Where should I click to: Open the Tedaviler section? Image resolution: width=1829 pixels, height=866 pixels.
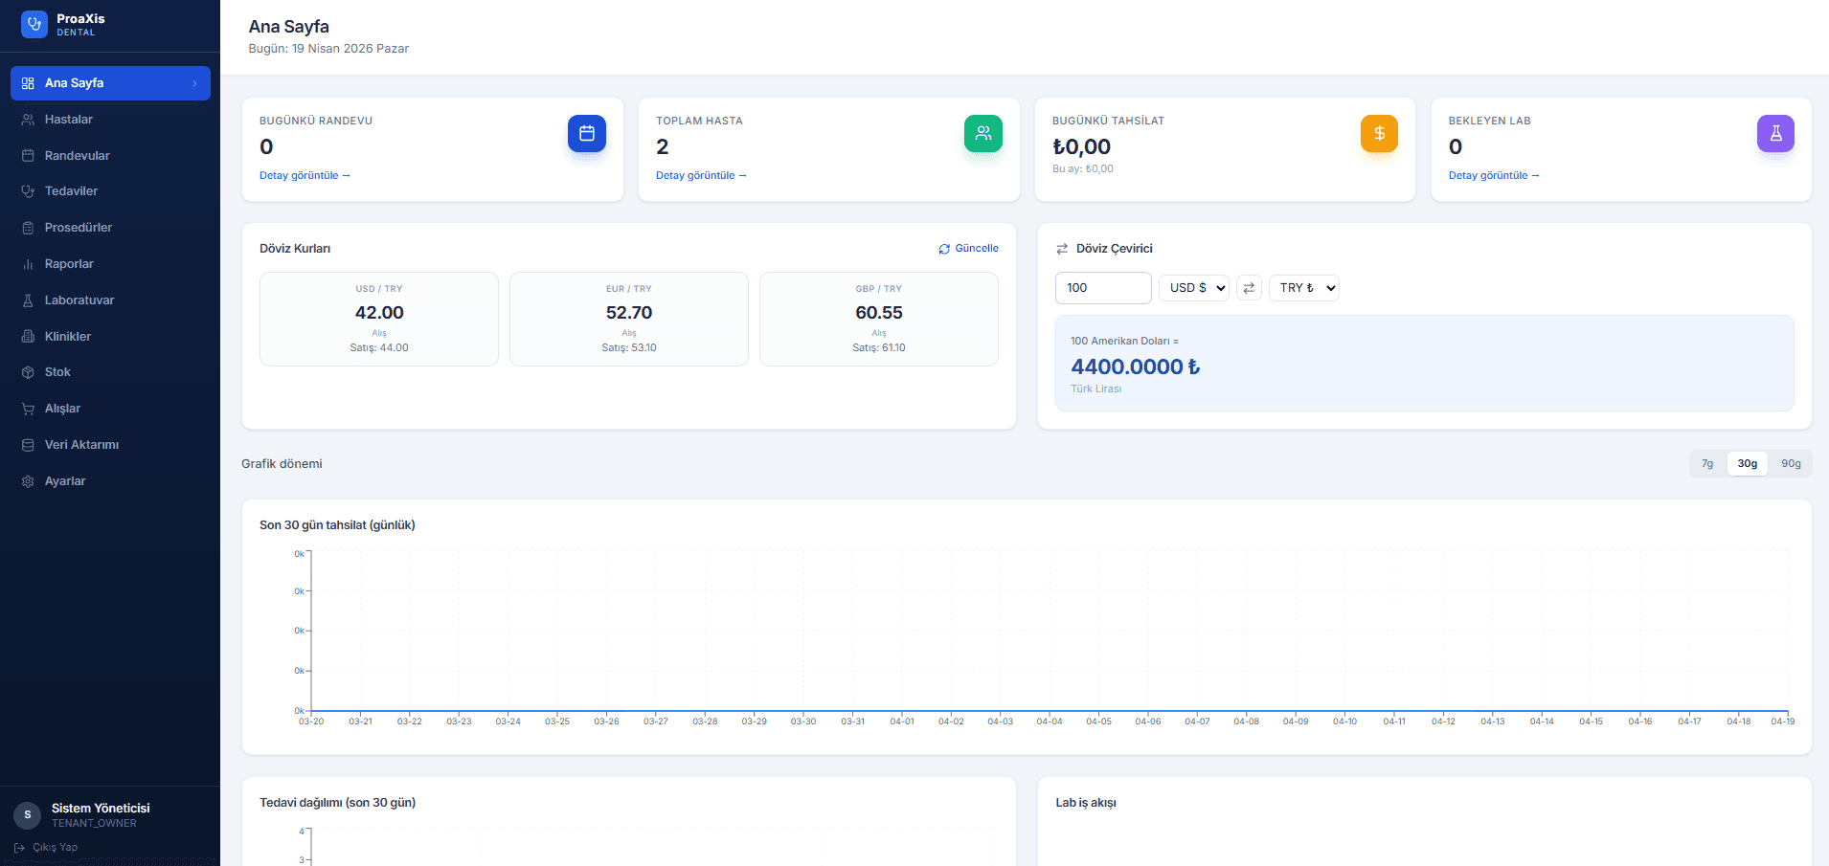[x=110, y=191]
